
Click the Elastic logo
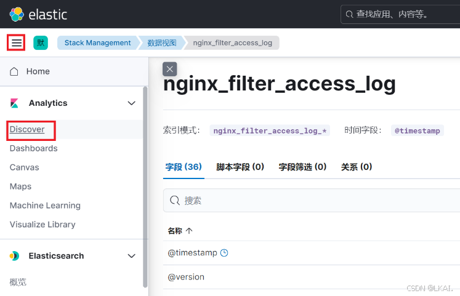point(38,14)
